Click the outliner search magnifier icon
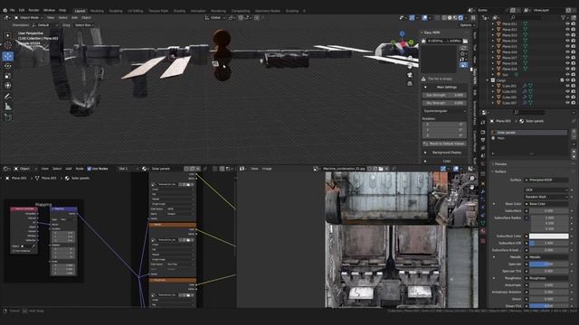This screenshot has height=325, width=579. click(x=513, y=18)
